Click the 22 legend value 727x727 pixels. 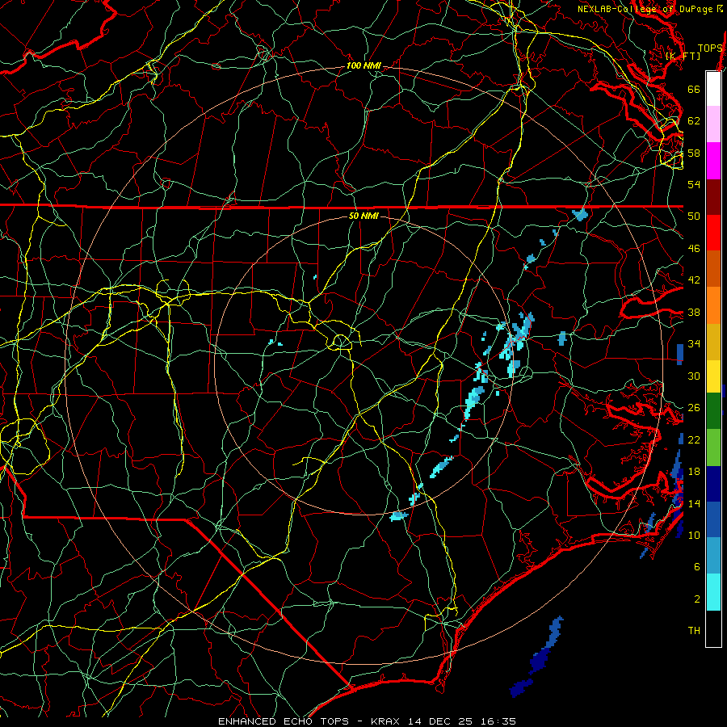tap(694, 440)
